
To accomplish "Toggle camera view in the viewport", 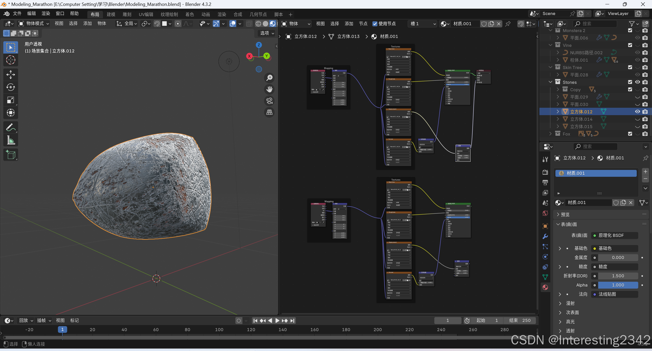I will [269, 101].
